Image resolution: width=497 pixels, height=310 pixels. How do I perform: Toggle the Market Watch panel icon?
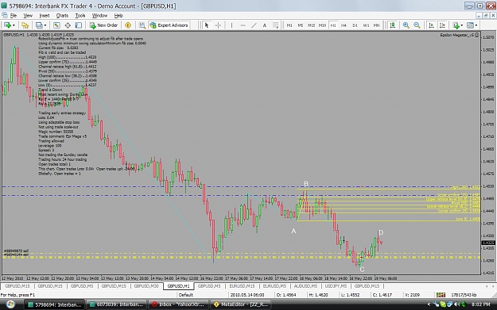point(56,25)
